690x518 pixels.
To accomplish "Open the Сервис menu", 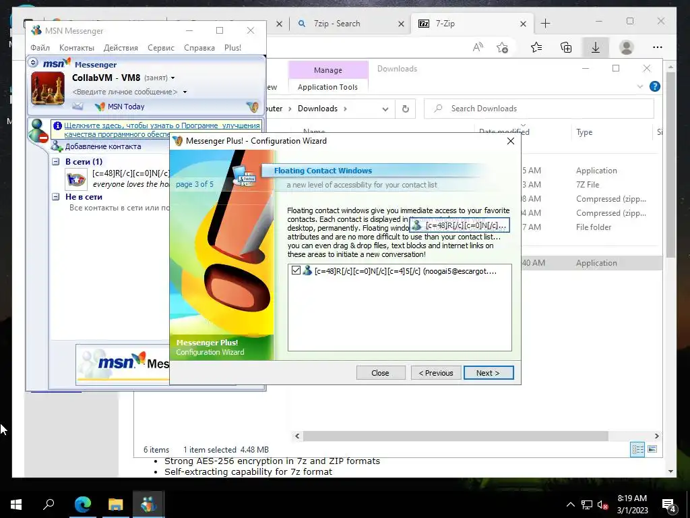I will [161, 48].
